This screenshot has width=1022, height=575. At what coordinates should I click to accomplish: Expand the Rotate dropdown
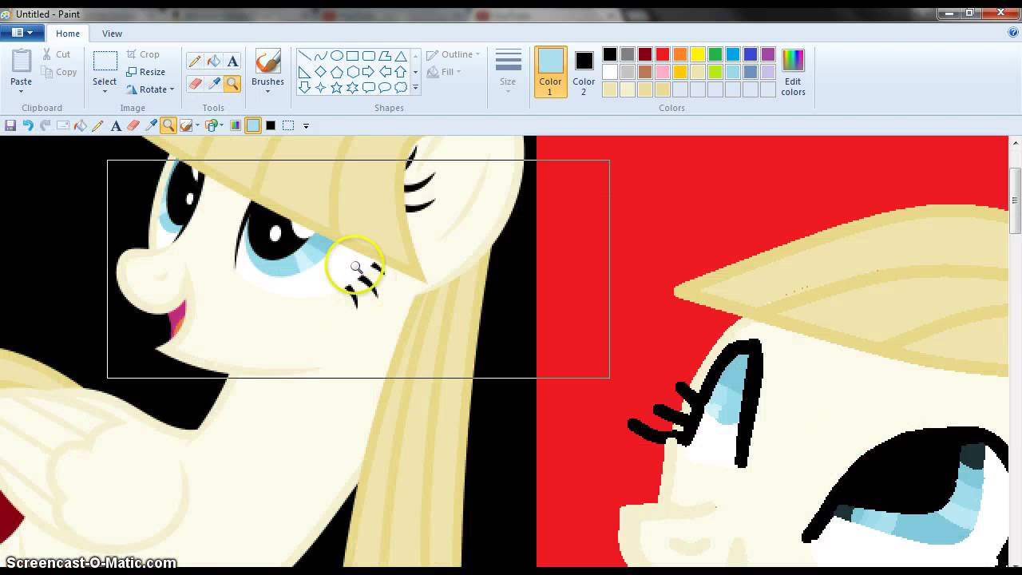coord(172,89)
